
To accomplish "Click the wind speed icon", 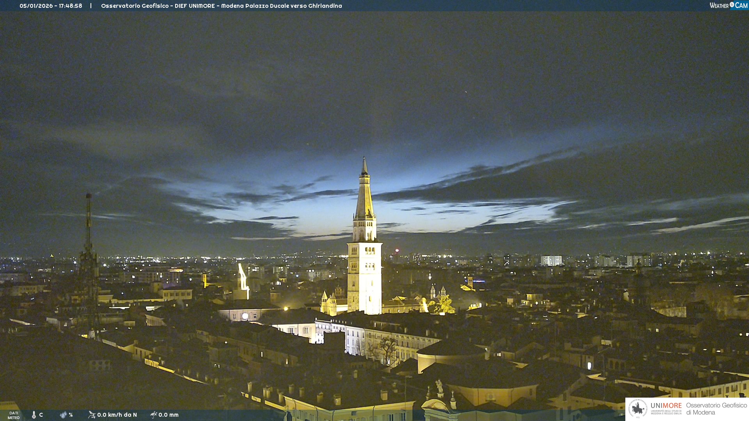I will click(x=92, y=415).
